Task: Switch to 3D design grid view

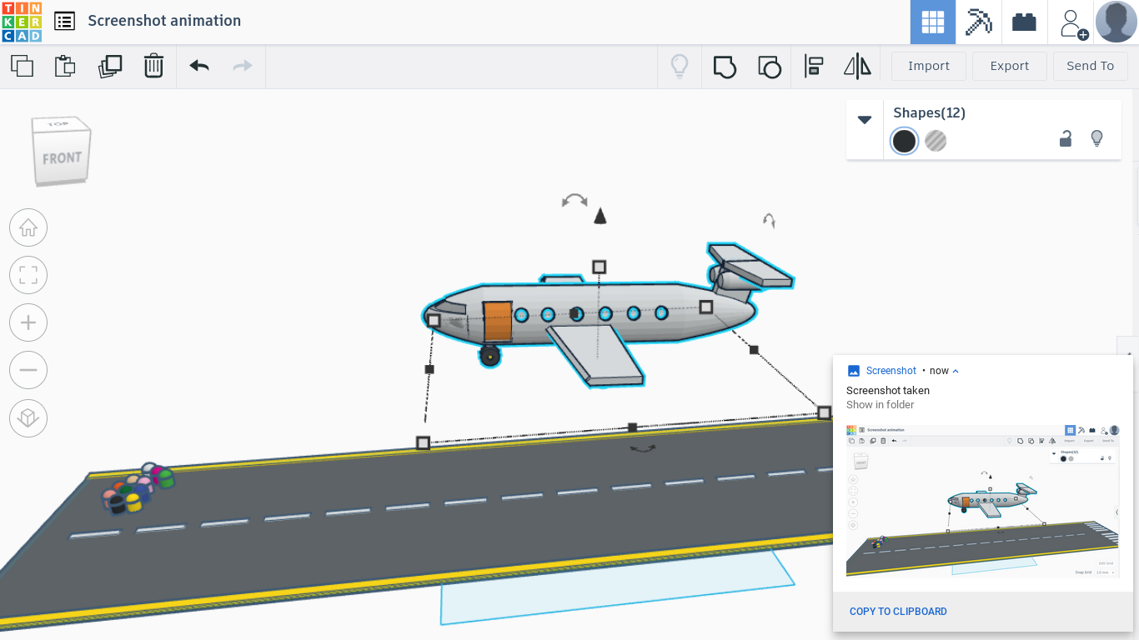Action: click(932, 22)
